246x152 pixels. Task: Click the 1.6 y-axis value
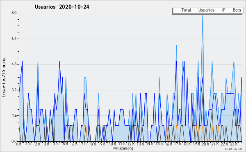(x=14, y=115)
